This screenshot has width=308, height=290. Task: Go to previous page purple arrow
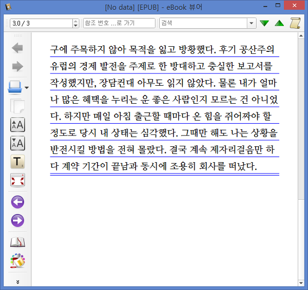tap(17, 202)
